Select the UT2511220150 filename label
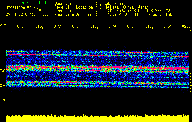 (21, 8)
